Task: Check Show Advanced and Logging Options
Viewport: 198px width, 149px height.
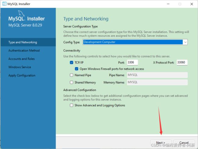Action: [72, 105]
